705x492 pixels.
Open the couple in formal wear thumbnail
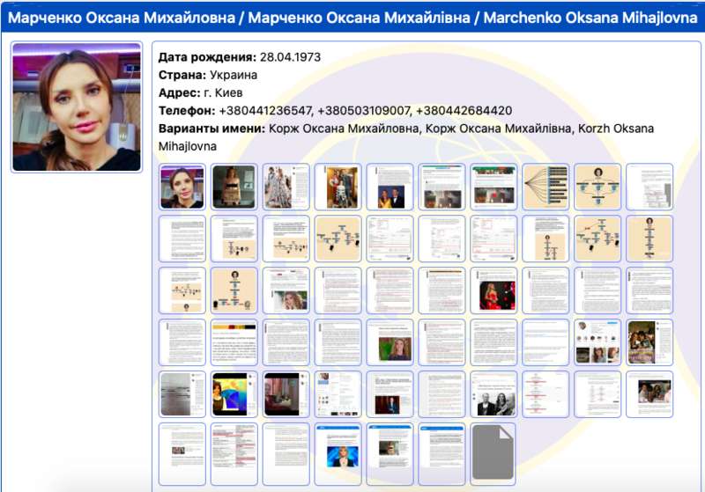390,187
